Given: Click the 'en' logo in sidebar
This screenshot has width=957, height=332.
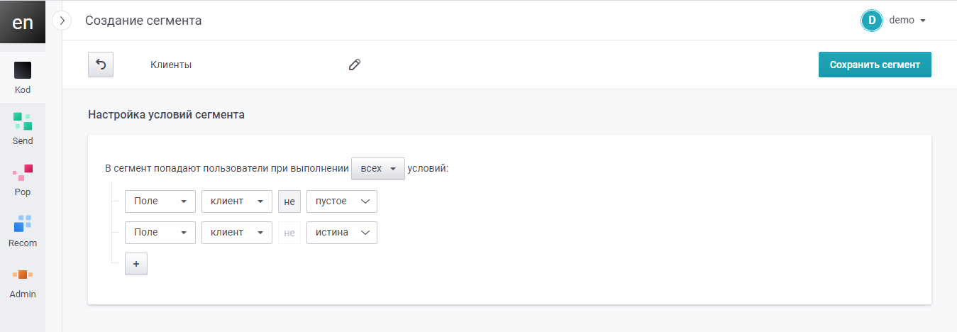Looking at the screenshot, I should [23, 22].
